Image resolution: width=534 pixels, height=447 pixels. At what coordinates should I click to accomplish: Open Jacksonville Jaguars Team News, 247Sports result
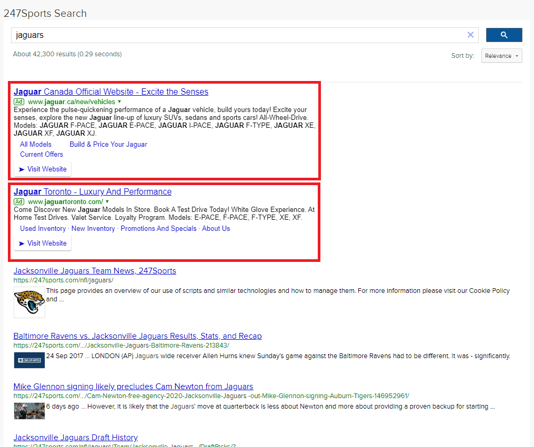tap(95, 271)
